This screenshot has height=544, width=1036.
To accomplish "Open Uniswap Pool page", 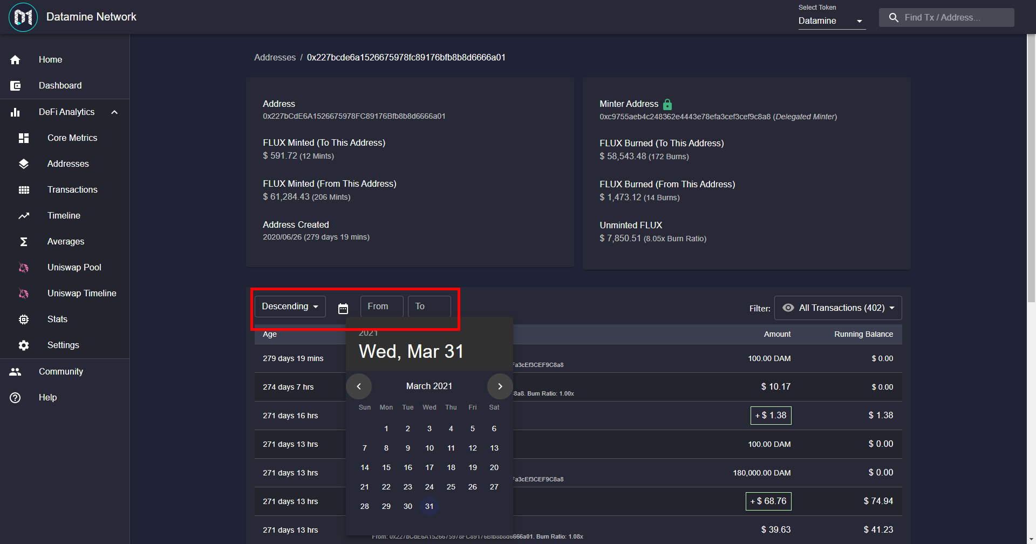I will 65,268.
